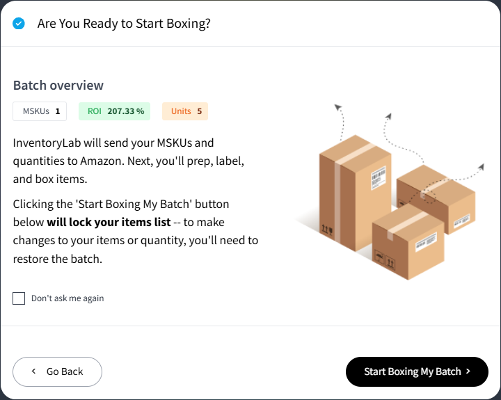
Task: Click the barcode label on tall box
Action: 379,178
